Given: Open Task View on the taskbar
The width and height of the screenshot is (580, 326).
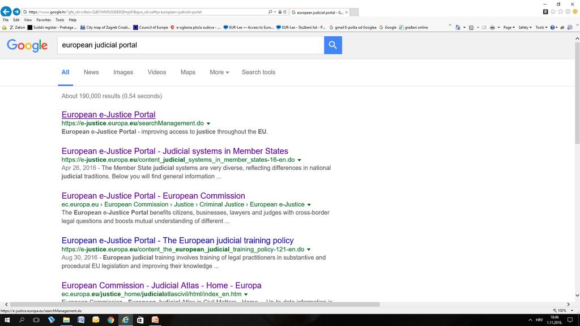Looking at the screenshot, I should tap(36, 320).
